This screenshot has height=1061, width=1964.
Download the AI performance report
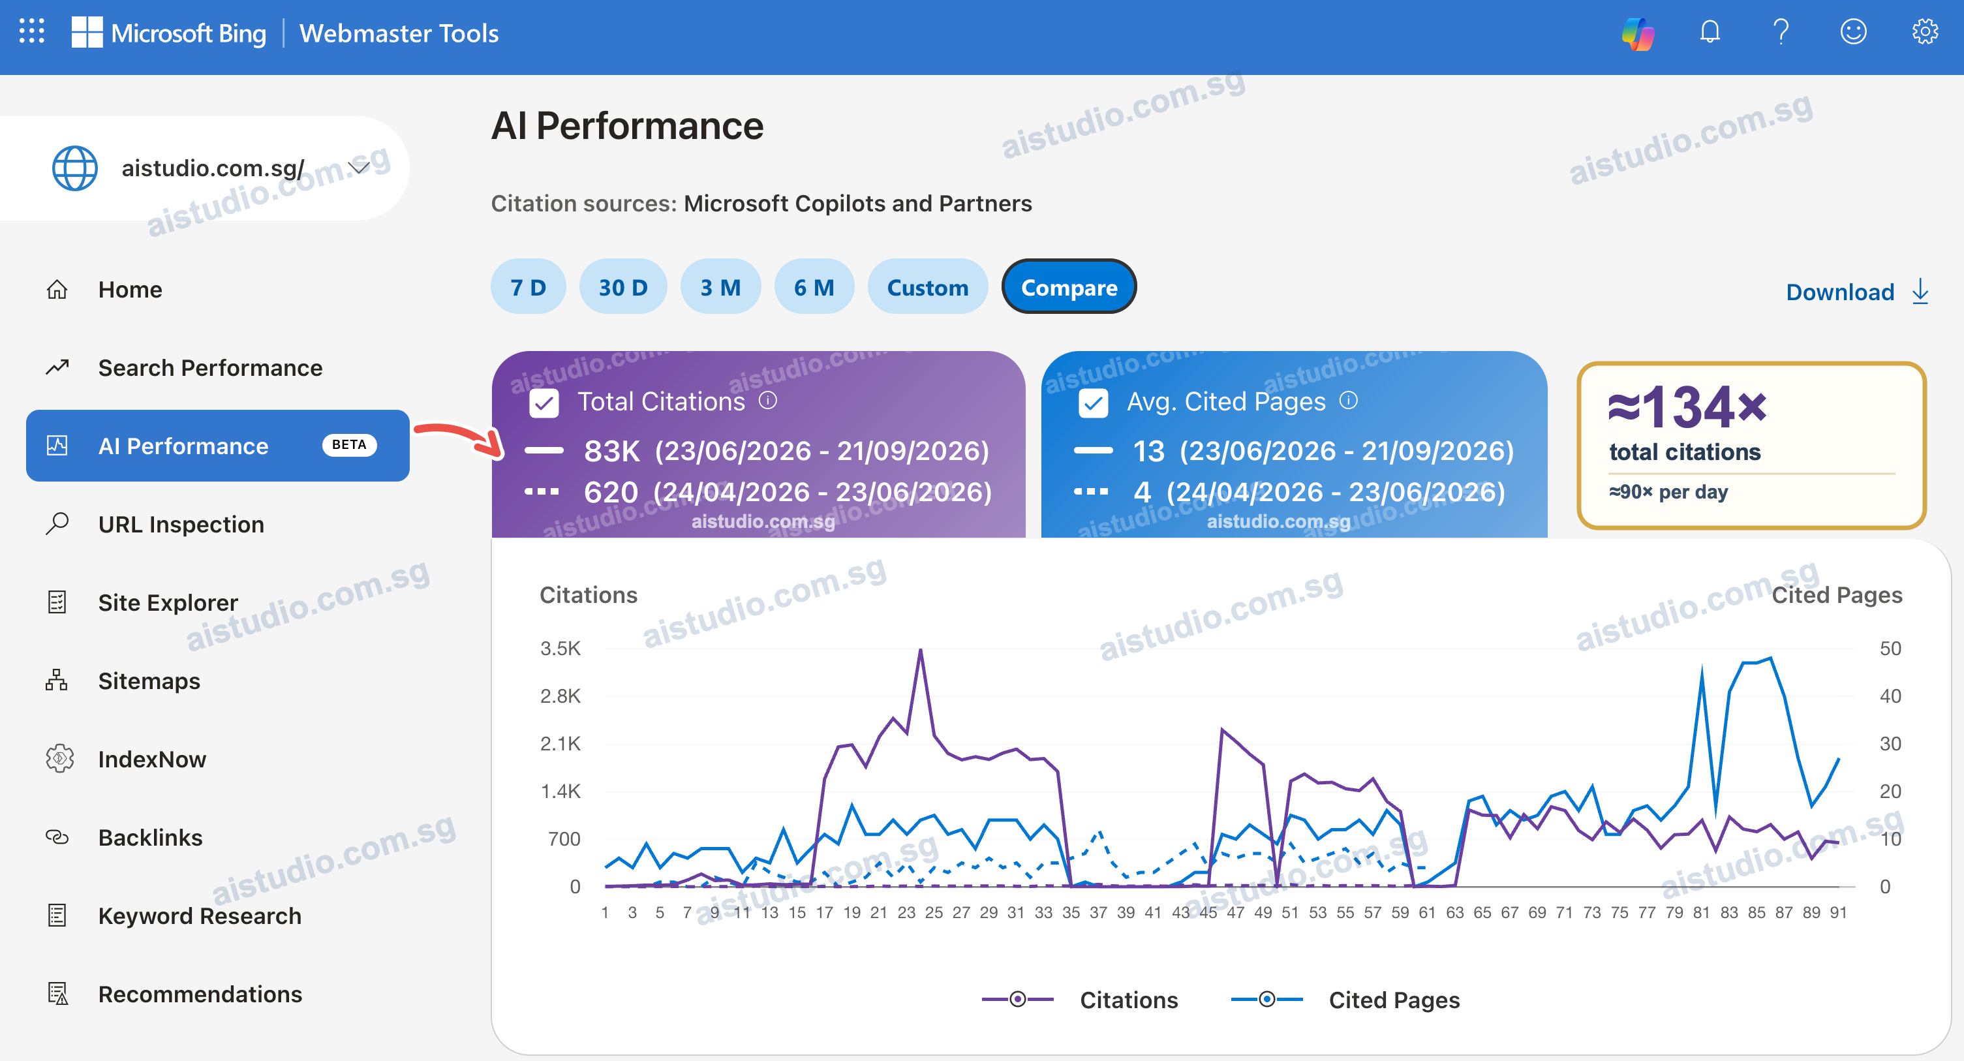click(1857, 292)
